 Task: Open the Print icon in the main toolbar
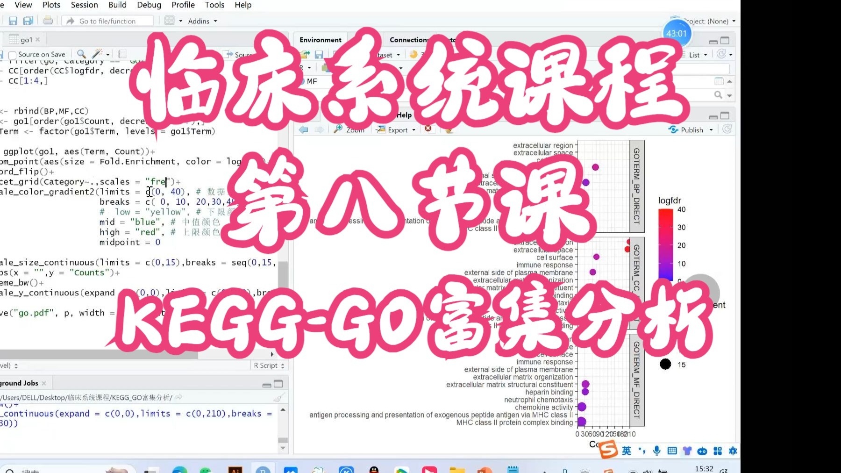pos(47,21)
